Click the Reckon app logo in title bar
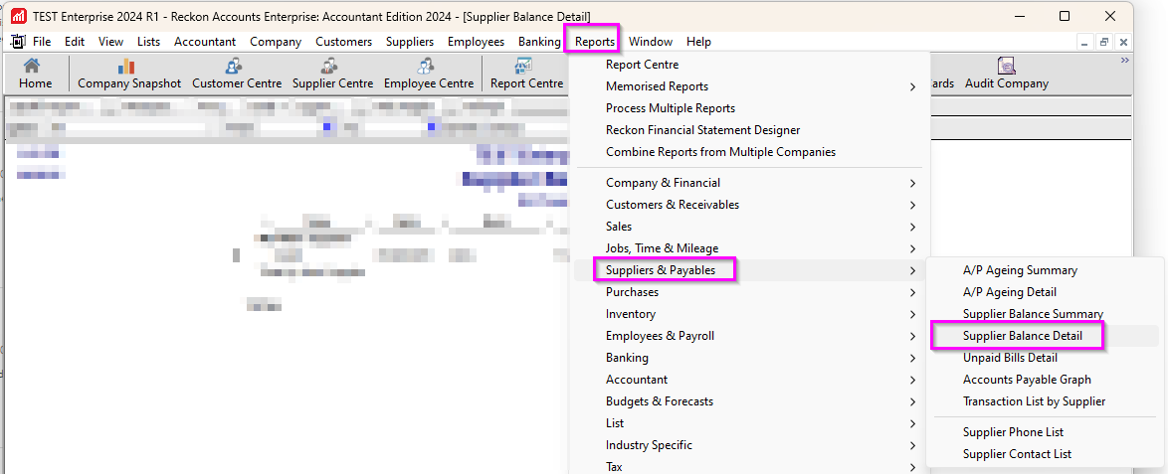The width and height of the screenshot is (1168, 474). click(19, 16)
